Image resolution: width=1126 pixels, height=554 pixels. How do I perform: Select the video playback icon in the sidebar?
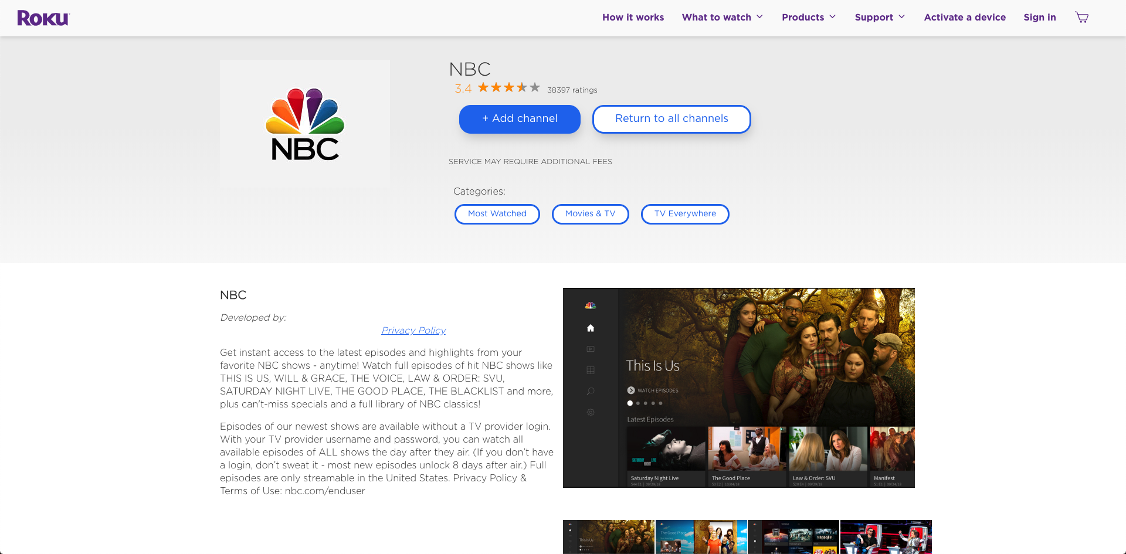coord(591,349)
